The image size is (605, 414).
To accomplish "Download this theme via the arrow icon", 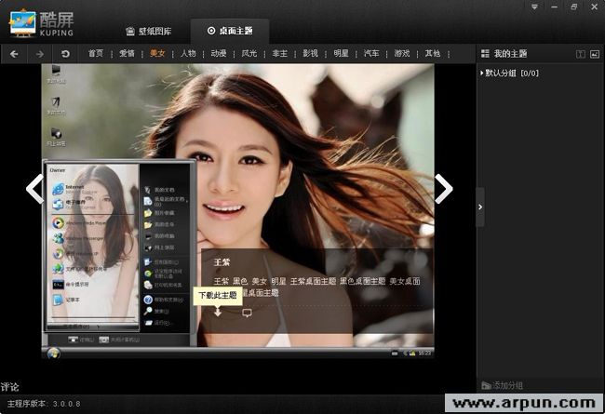I will coord(218,313).
